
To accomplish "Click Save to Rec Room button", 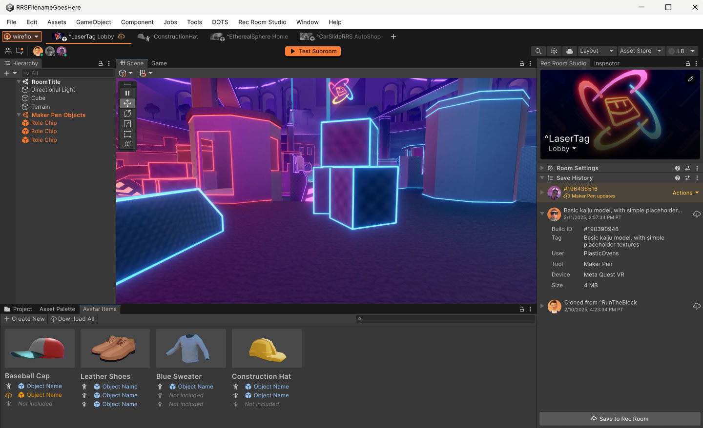I will 620,419.
